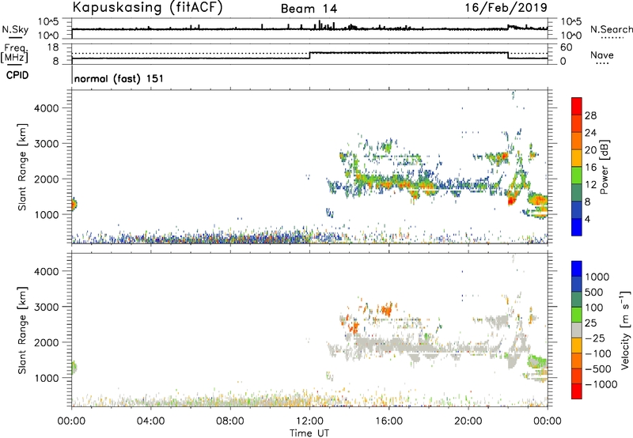Select the "24" tick on Power colorbar
633x438 pixels.
tap(590, 133)
